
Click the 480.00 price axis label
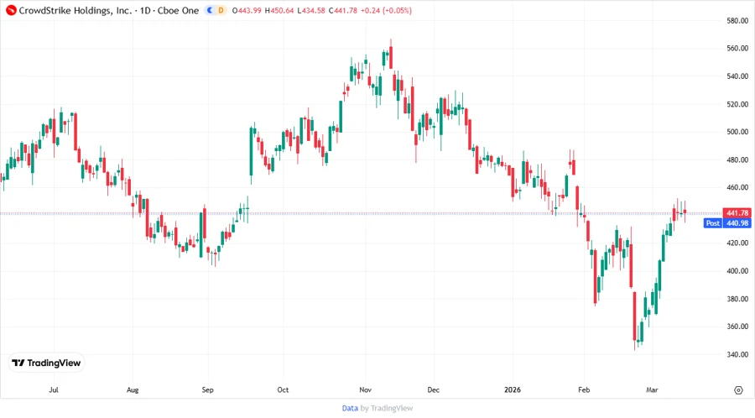737,159
